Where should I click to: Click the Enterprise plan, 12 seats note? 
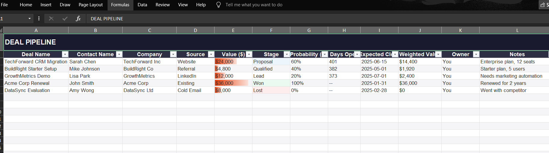coord(514,62)
